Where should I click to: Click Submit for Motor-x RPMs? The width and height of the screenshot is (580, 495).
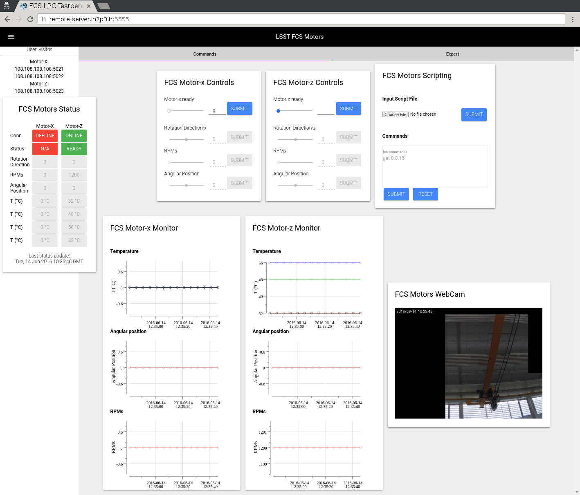(240, 160)
